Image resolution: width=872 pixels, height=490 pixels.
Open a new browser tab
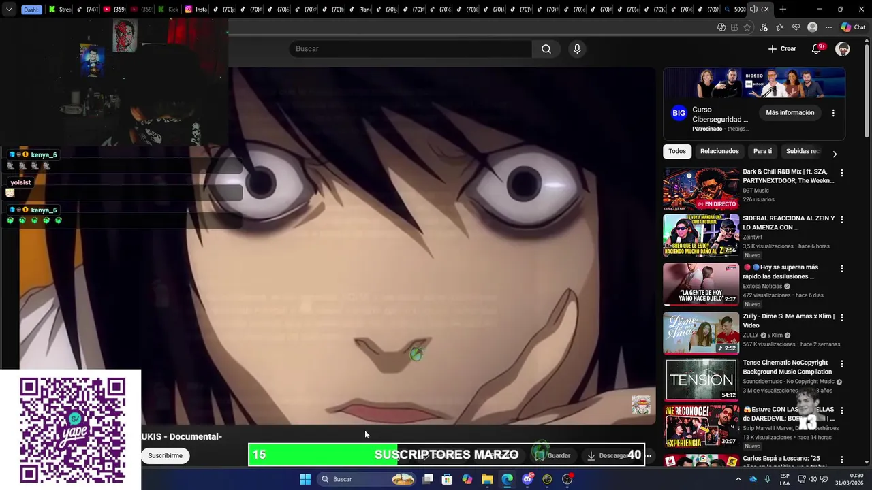(x=783, y=9)
